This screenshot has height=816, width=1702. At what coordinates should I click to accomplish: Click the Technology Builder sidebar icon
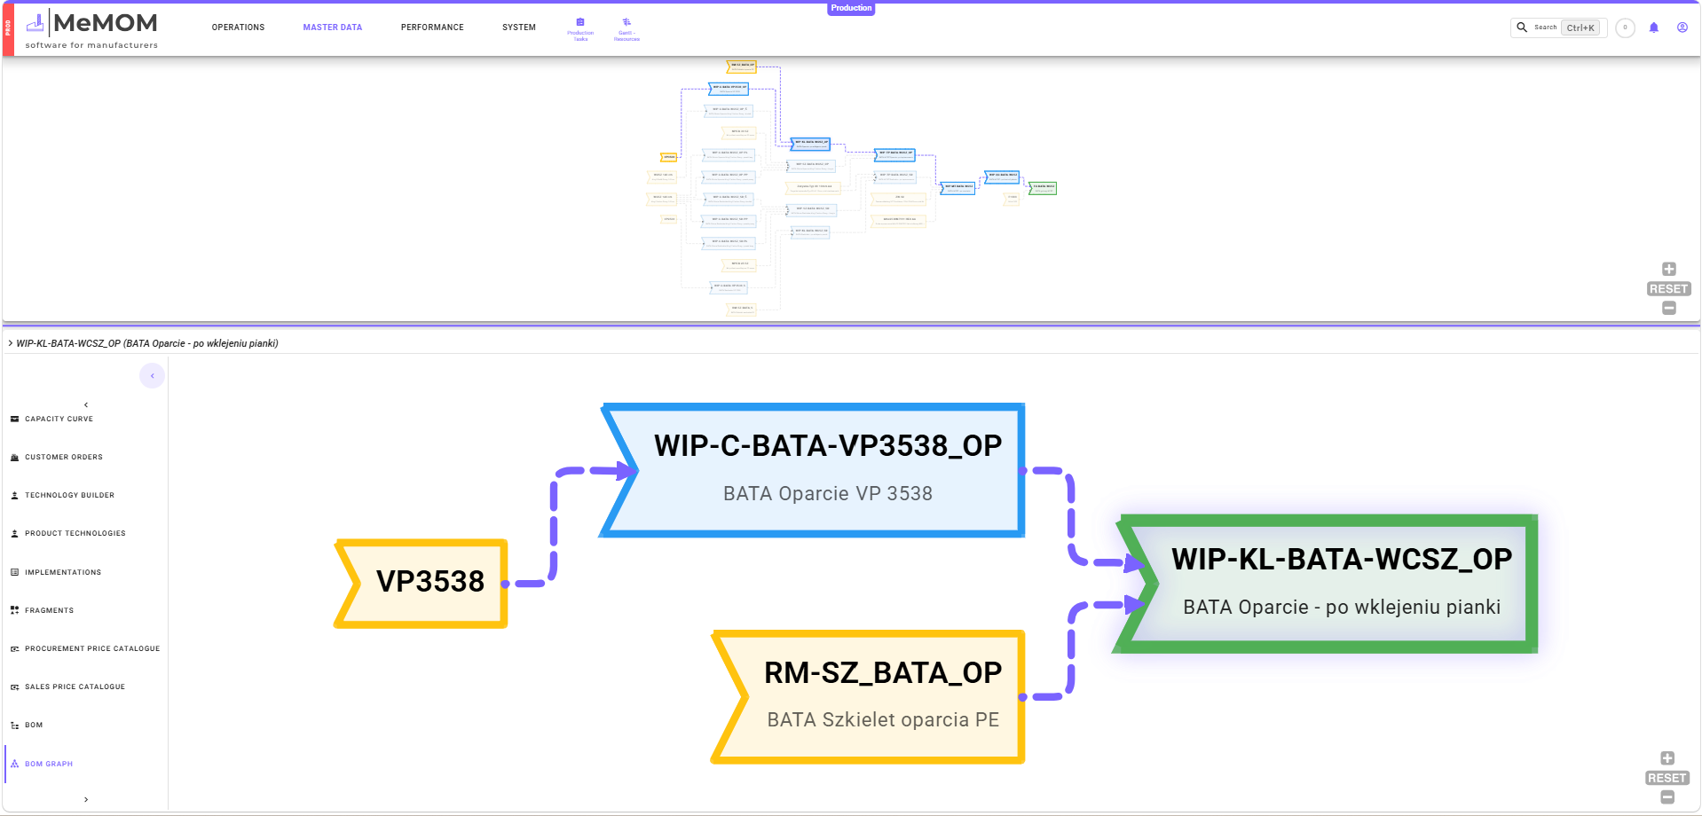point(14,496)
